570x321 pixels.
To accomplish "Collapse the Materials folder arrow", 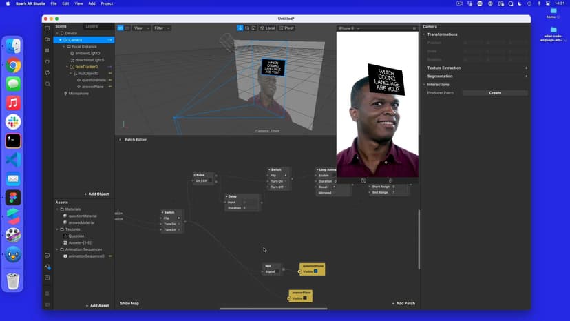I will pos(57,209).
